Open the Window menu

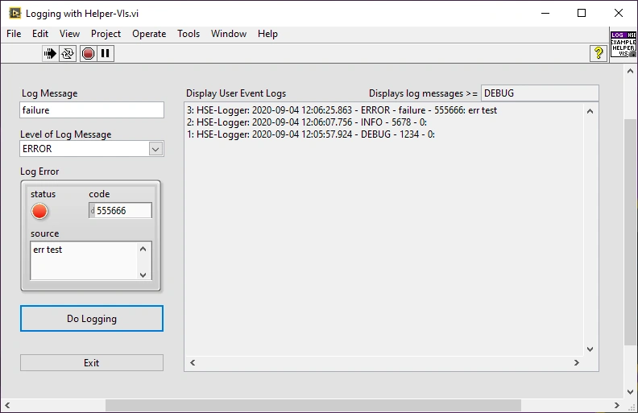pyautogui.click(x=229, y=34)
